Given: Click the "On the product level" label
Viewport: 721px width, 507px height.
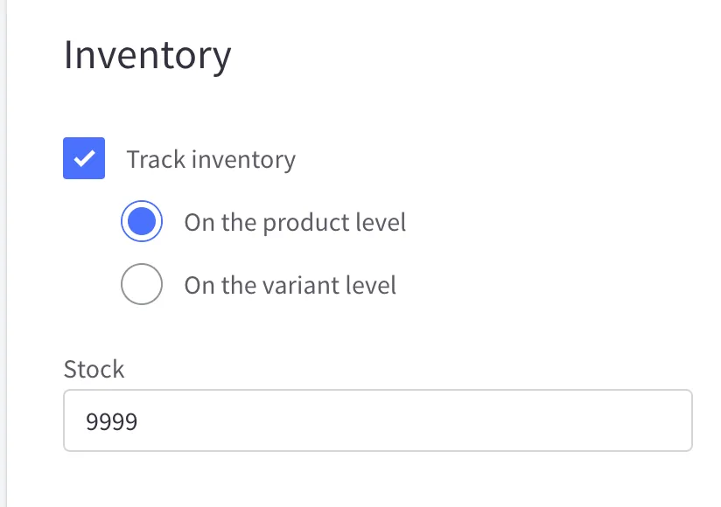Looking at the screenshot, I should [x=295, y=222].
